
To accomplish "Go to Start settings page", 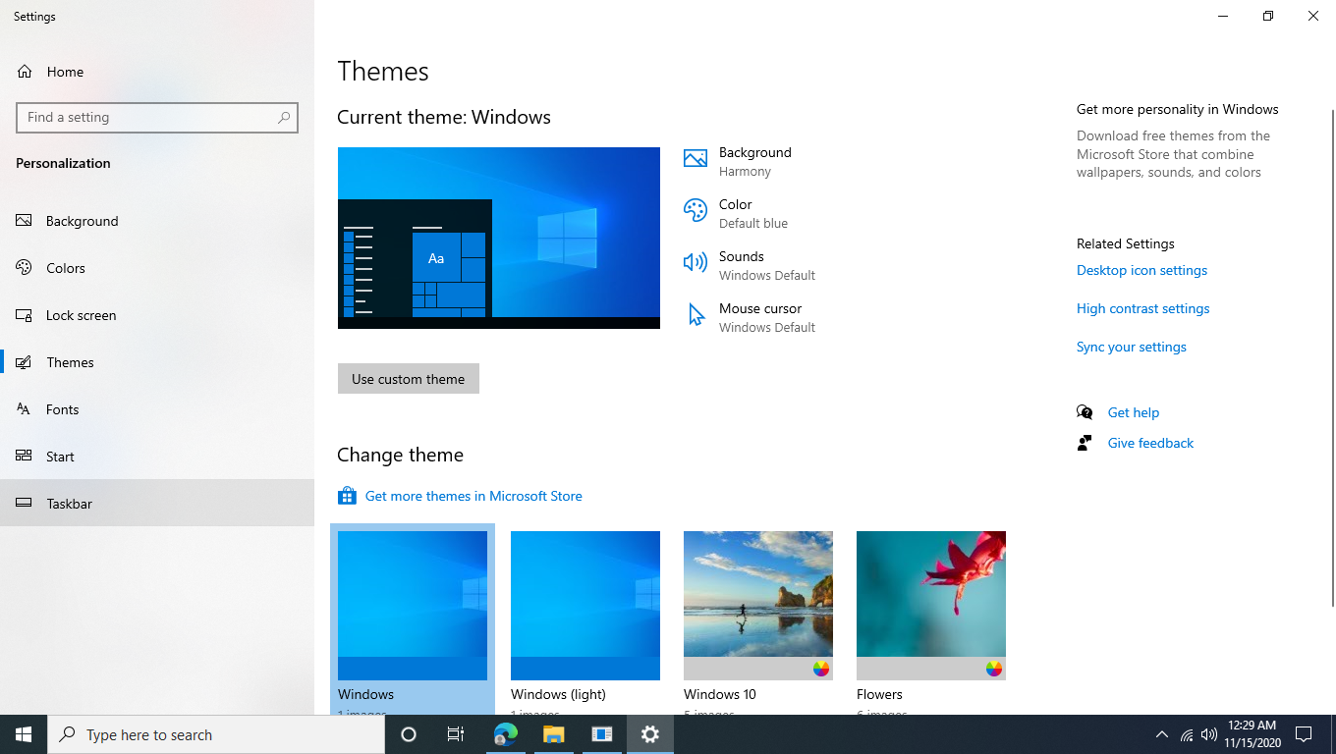I will coord(157,457).
